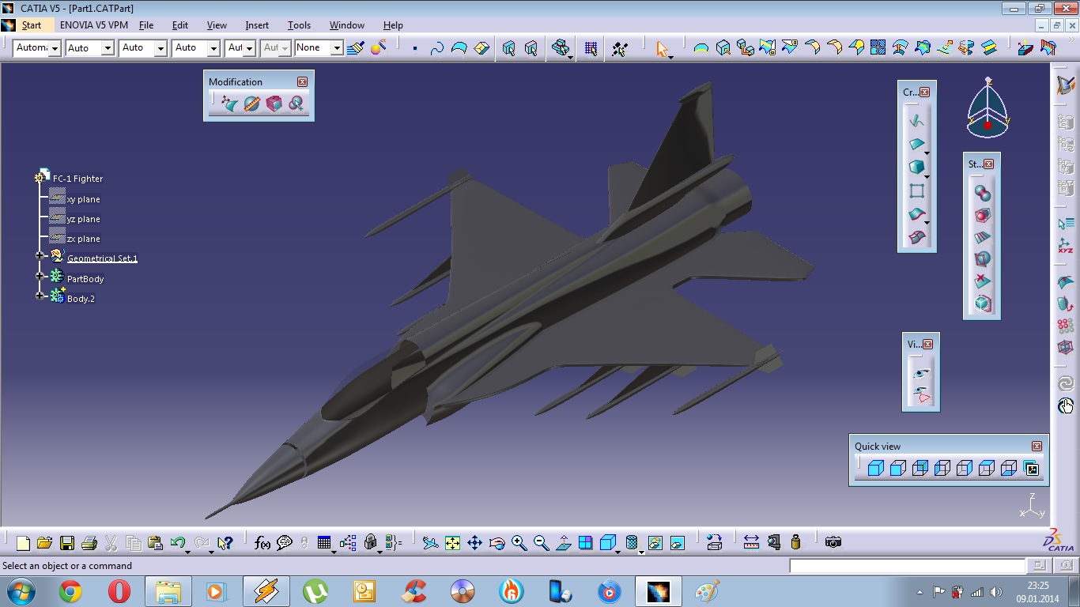Click the first icon in Modification palette
This screenshot has height=607, width=1080.
click(229, 104)
